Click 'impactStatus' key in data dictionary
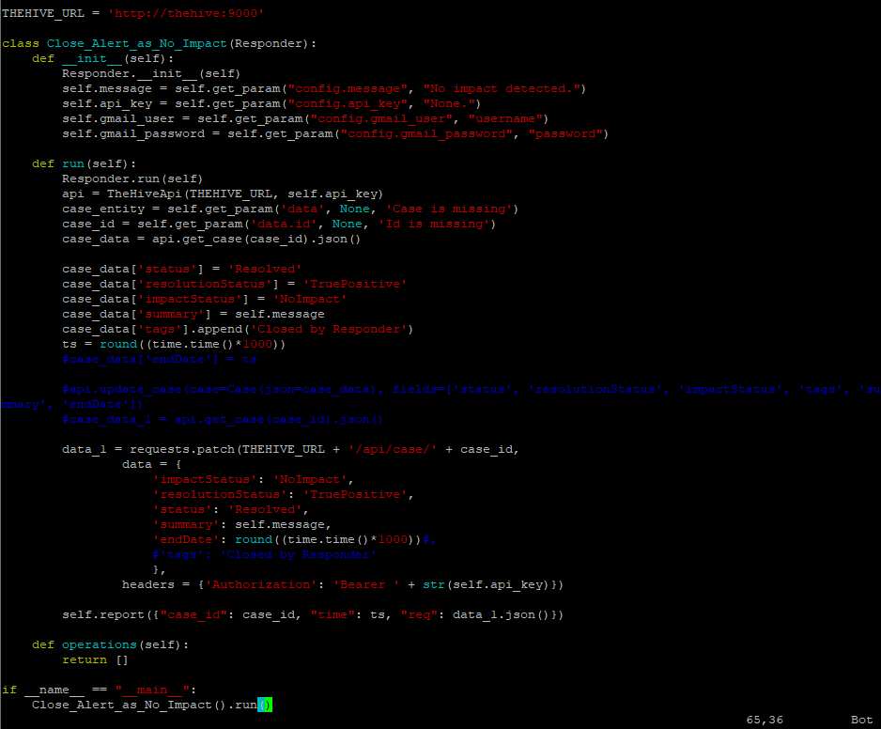 tap(205, 479)
